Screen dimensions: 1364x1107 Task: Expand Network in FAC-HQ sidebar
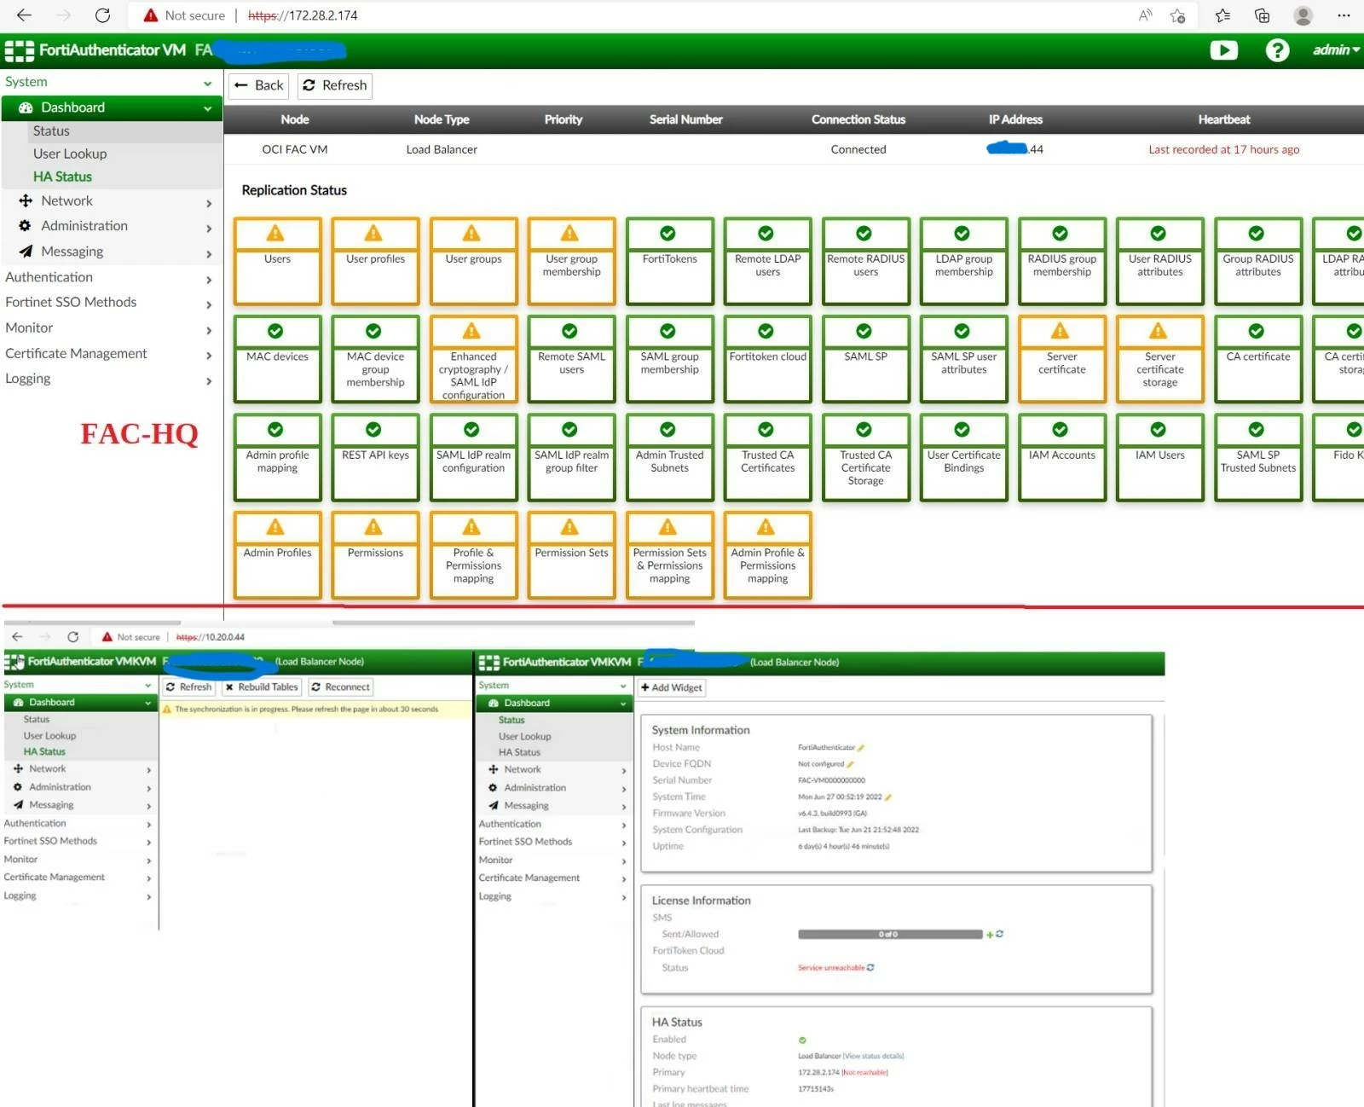click(x=111, y=201)
